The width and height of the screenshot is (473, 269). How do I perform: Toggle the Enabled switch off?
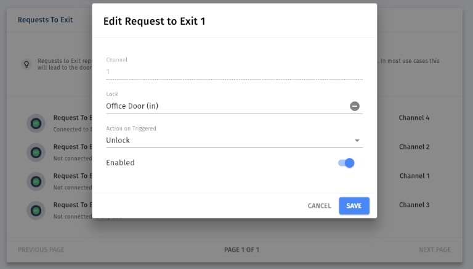coord(346,163)
